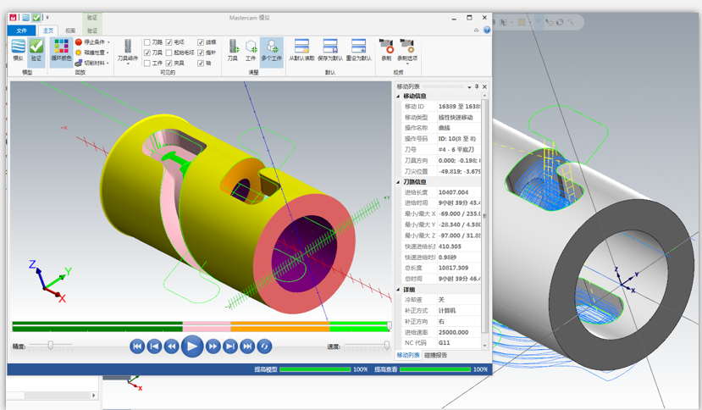Click the 重设为默认 icon
Screen dimensions: 702x410
click(x=359, y=49)
